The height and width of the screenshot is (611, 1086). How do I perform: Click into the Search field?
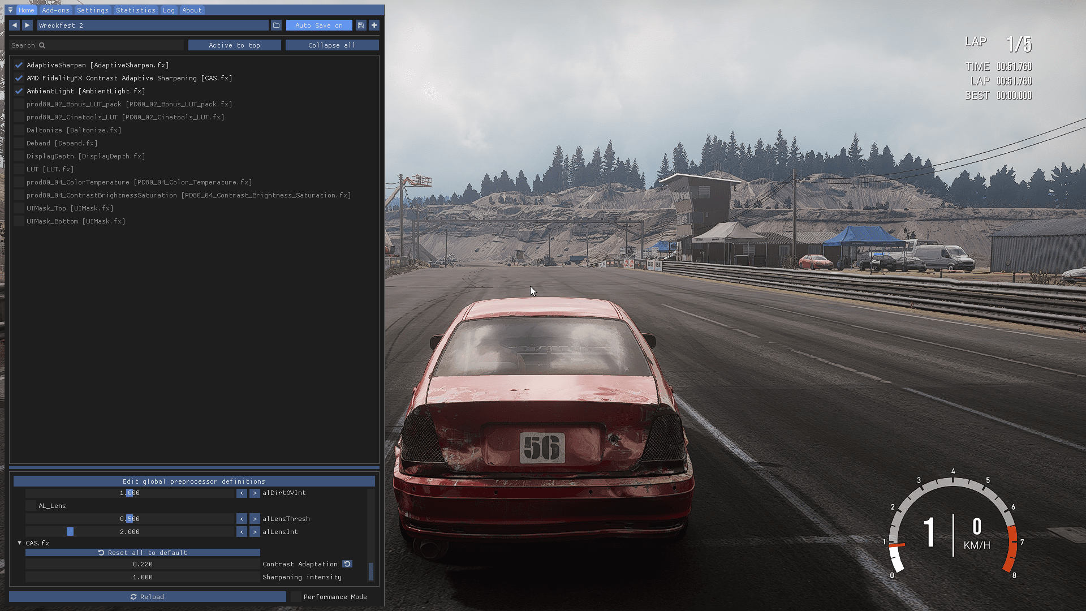point(96,45)
